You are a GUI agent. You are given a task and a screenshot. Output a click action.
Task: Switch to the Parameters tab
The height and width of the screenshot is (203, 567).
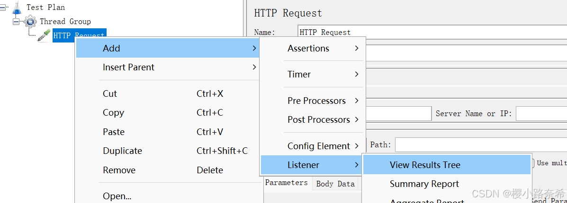(x=286, y=183)
